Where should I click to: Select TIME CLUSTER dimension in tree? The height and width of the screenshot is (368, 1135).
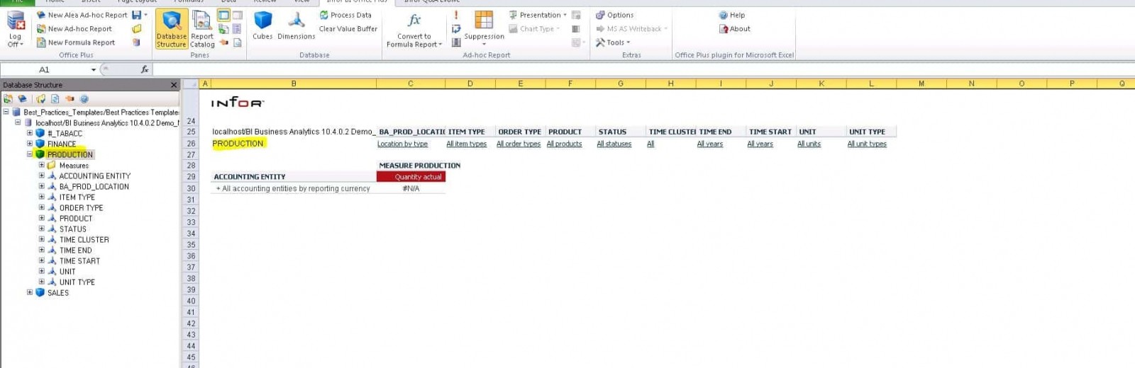(x=84, y=240)
